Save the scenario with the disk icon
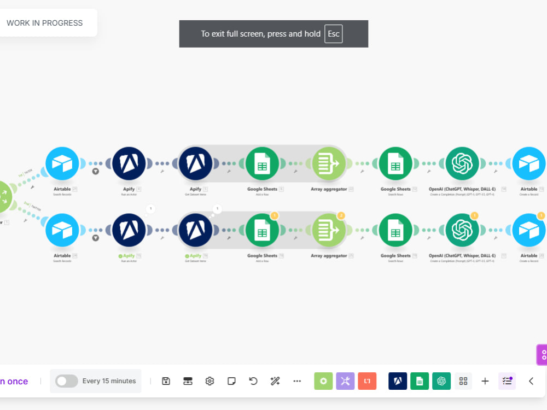Image resolution: width=547 pixels, height=410 pixels. pos(166,381)
